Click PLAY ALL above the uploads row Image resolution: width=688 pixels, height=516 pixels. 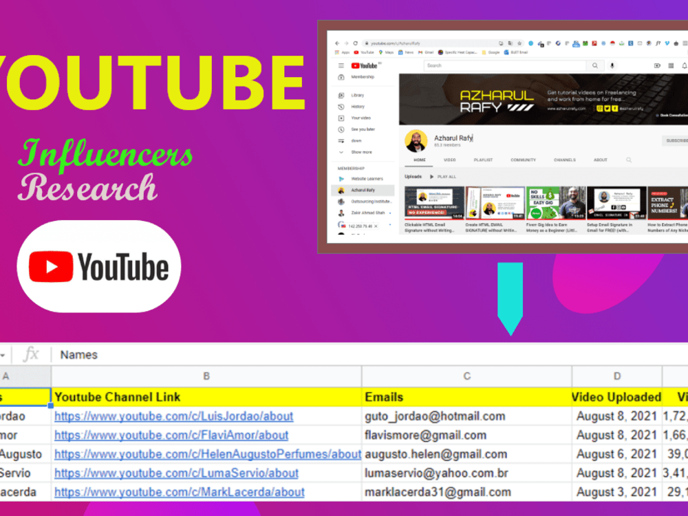[447, 176]
